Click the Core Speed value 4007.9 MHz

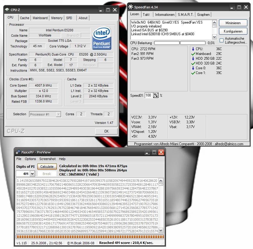point(43,85)
